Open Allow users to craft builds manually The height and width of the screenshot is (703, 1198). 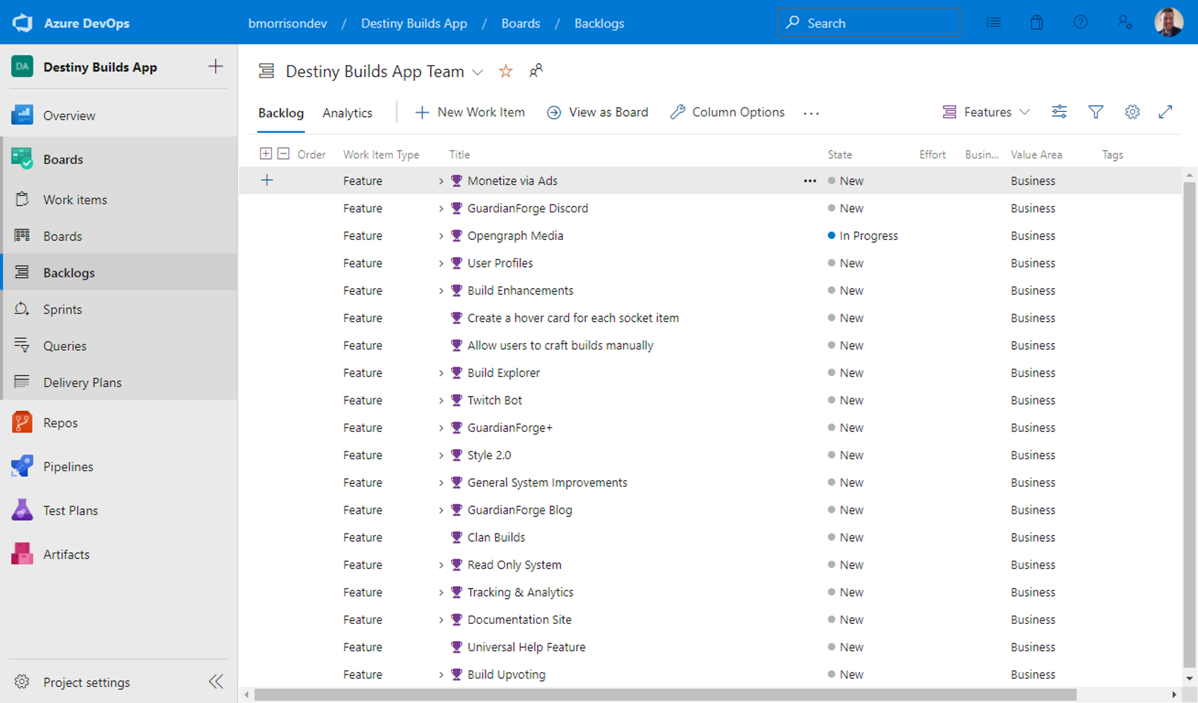pos(560,346)
